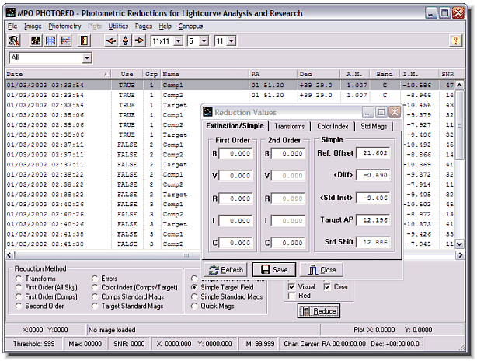
Task: Minimize the Reduction Values dialog
Action: point(367,112)
